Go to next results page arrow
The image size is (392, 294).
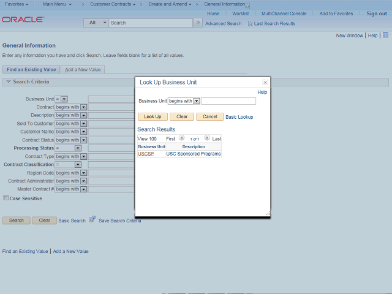coord(207,138)
